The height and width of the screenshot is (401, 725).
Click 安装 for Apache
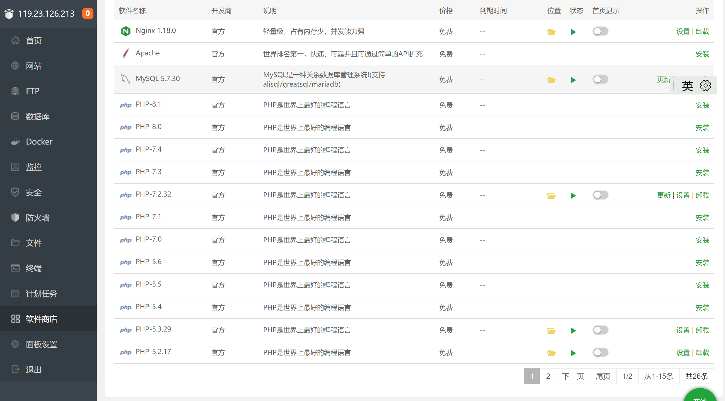pyautogui.click(x=702, y=54)
